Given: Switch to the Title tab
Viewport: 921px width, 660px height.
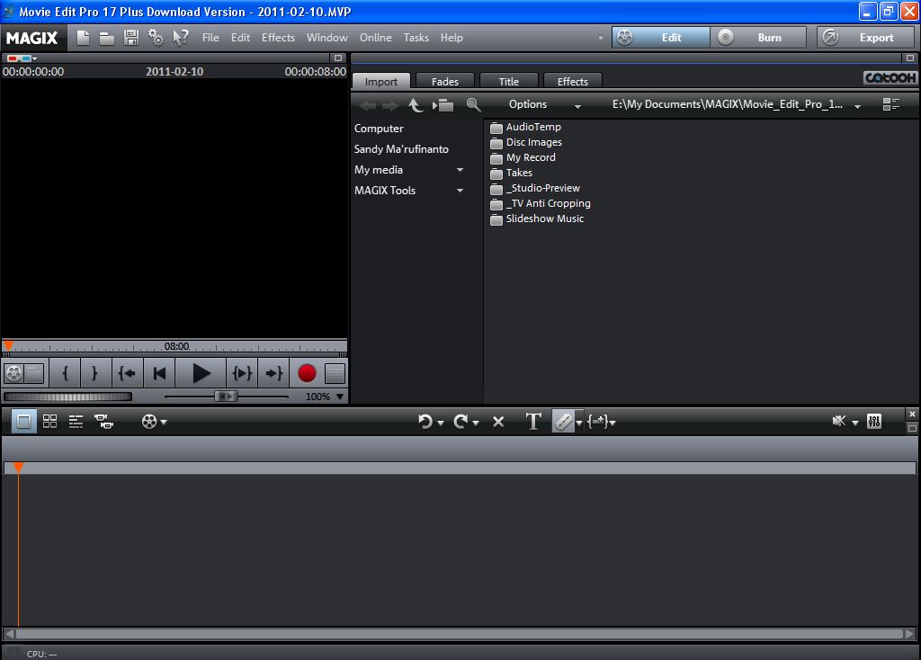Looking at the screenshot, I should click(509, 81).
